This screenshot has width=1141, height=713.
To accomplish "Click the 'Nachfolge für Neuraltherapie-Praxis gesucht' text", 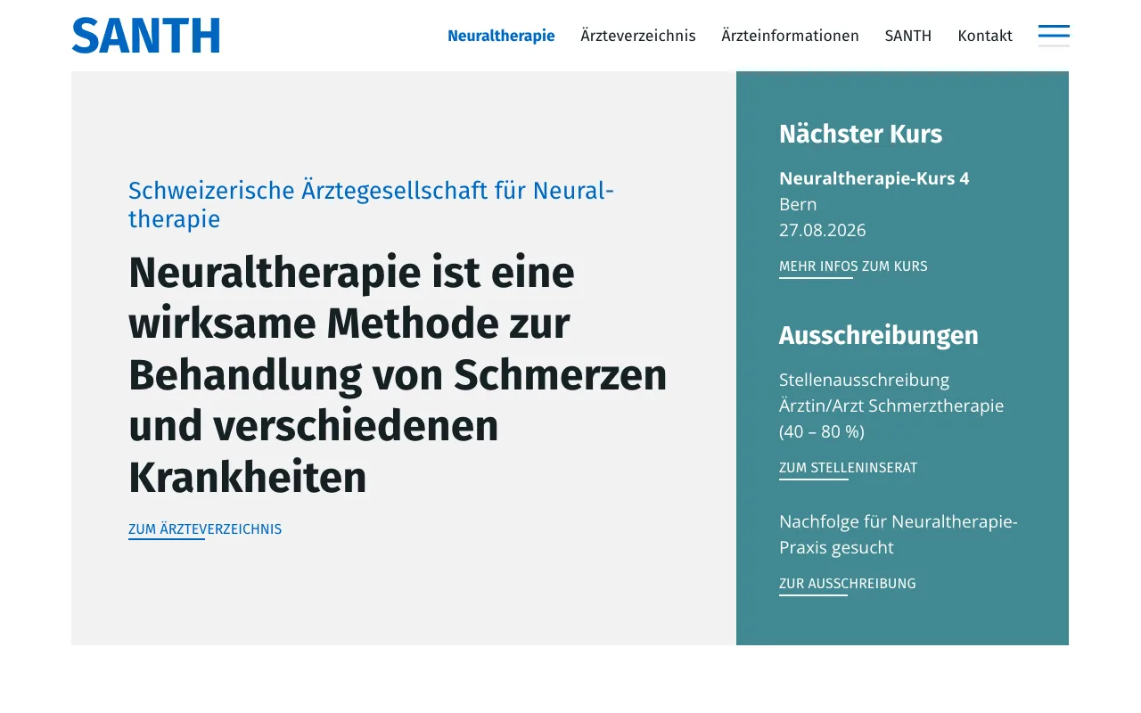I will (898, 534).
